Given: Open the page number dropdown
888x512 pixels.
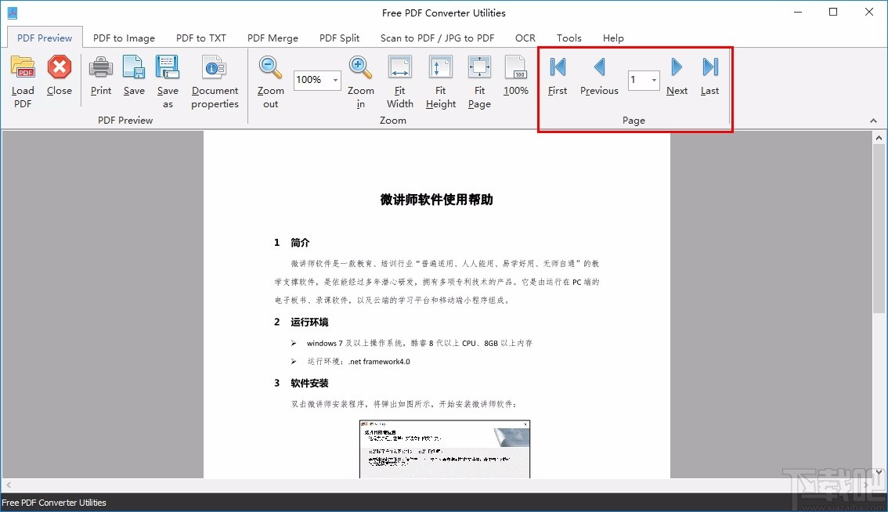Looking at the screenshot, I should [653, 81].
